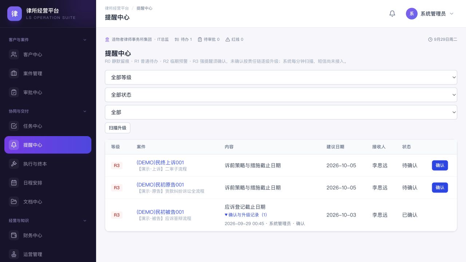This screenshot has width=466, height=262.
Task: Open the 全部等级 level filter dropdown
Action: point(281,77)
